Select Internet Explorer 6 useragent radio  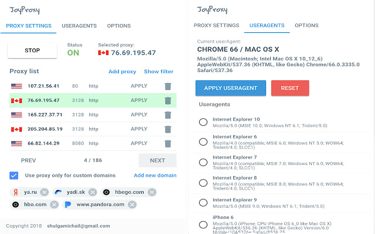tap(203, 142)
